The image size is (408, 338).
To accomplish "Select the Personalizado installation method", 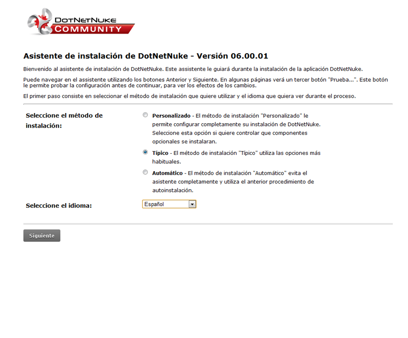I will pyautogui.click(x=145, y=115).
